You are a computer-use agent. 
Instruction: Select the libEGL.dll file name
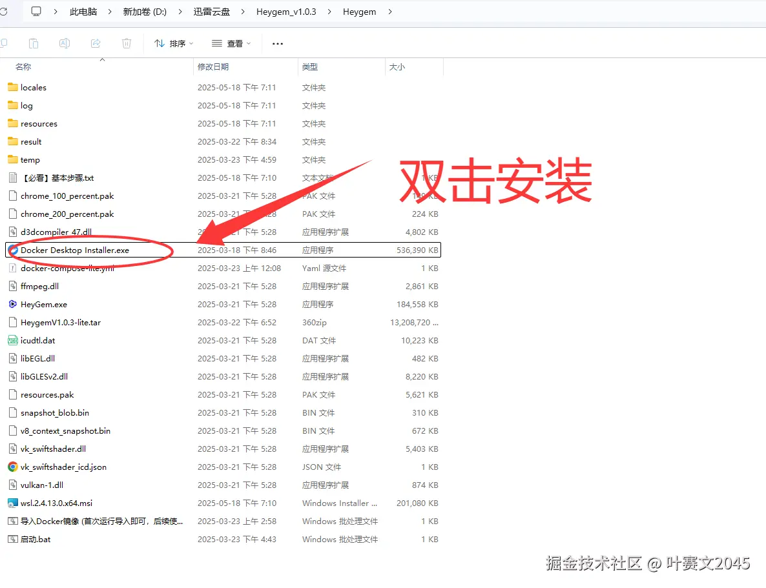pos(37,358)
